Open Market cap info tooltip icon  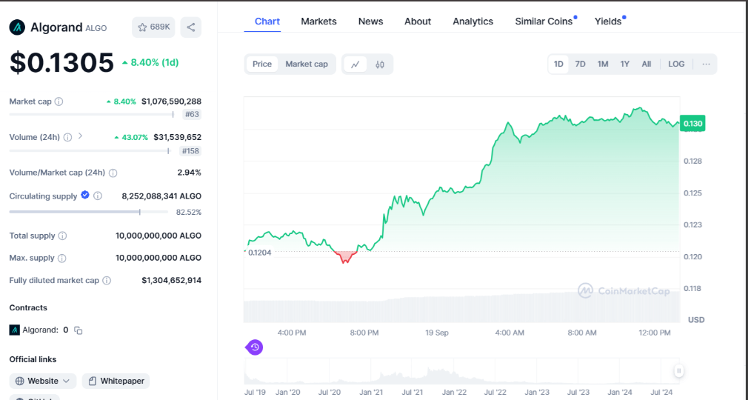click(x=59, y=101)
